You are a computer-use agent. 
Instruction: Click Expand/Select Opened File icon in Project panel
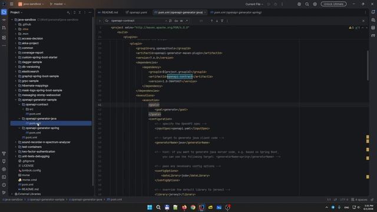(x=74, y=12)
